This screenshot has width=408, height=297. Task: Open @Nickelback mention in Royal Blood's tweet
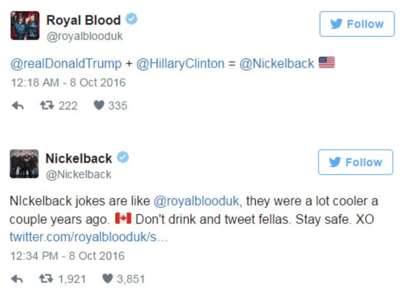276,63
